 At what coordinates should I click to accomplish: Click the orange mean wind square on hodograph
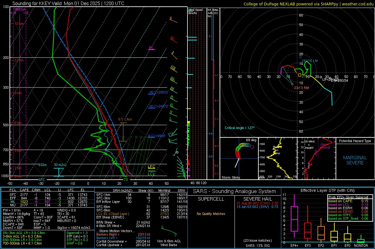pyautogui.click(x=300, y=75)
